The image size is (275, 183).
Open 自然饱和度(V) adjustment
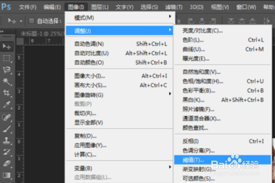click(x=223, y=72)
